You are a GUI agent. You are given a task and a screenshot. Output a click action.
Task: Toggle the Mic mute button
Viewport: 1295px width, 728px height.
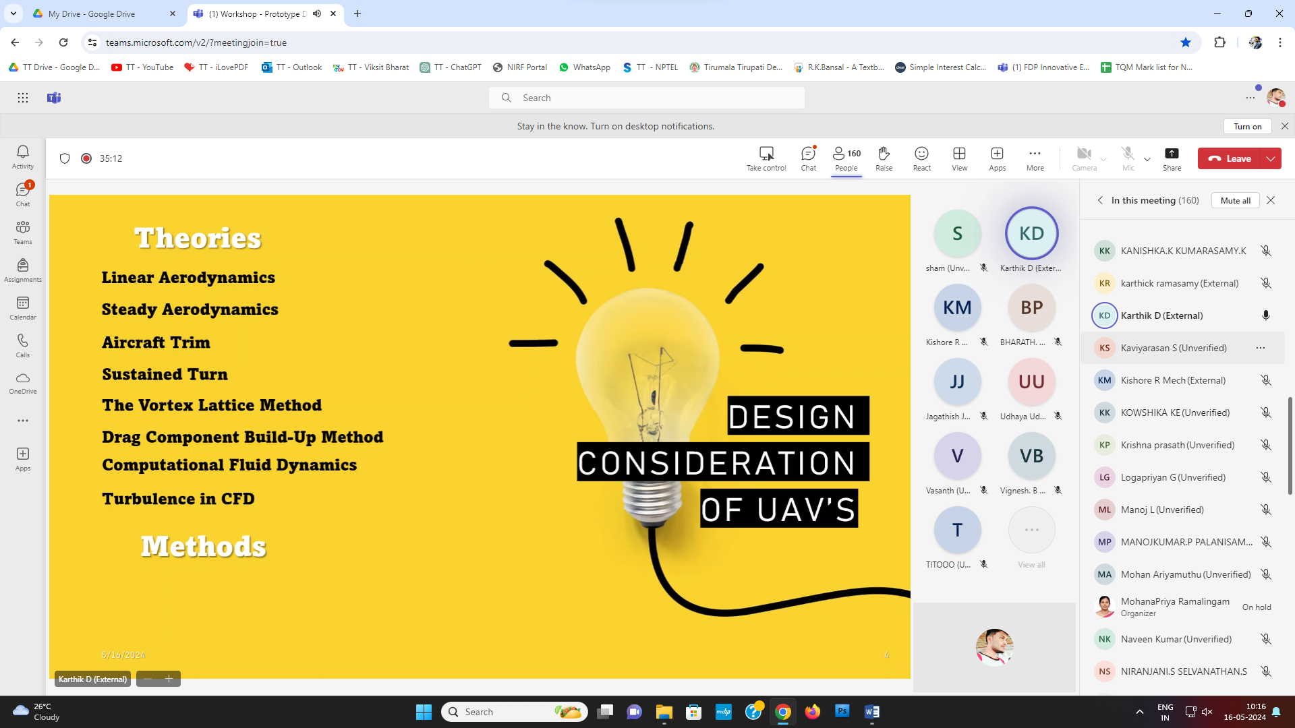coord(1128,158)
